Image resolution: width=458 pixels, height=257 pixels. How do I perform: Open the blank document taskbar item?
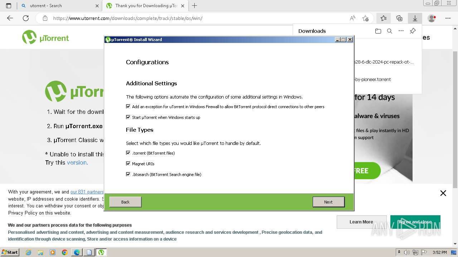coord(89,252)
